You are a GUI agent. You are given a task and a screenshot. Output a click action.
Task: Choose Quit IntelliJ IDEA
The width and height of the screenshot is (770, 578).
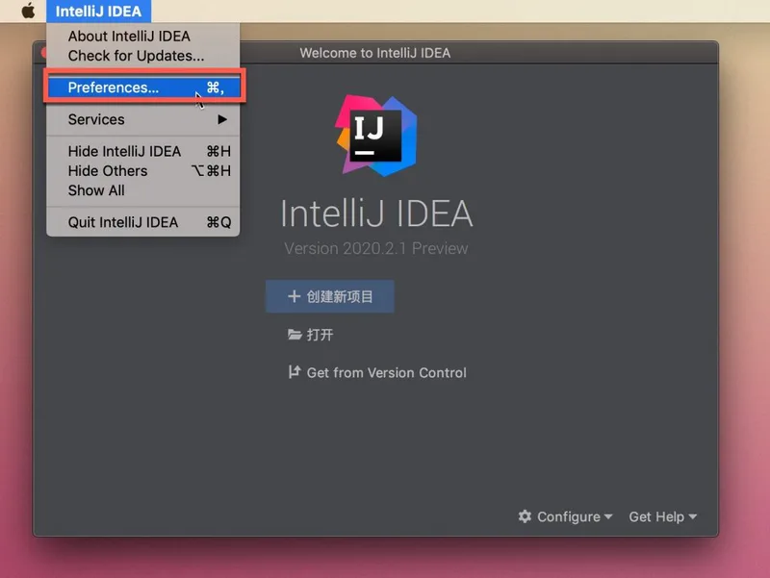123,222
